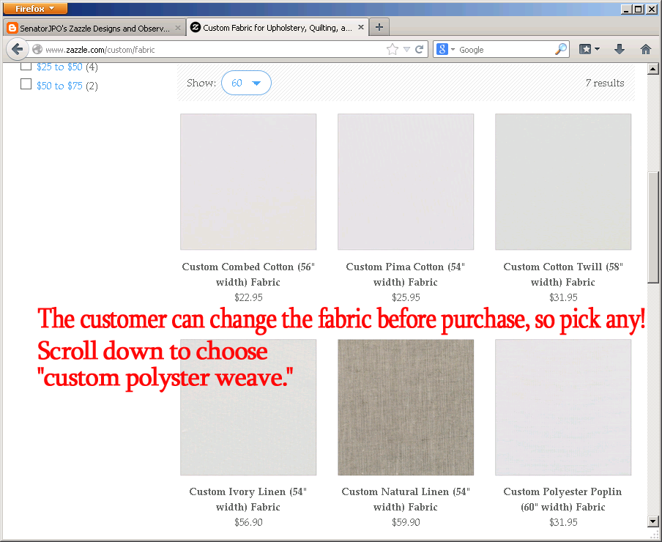Open Custom Cotton Twill fabric thumbnail

coord(563,182)
